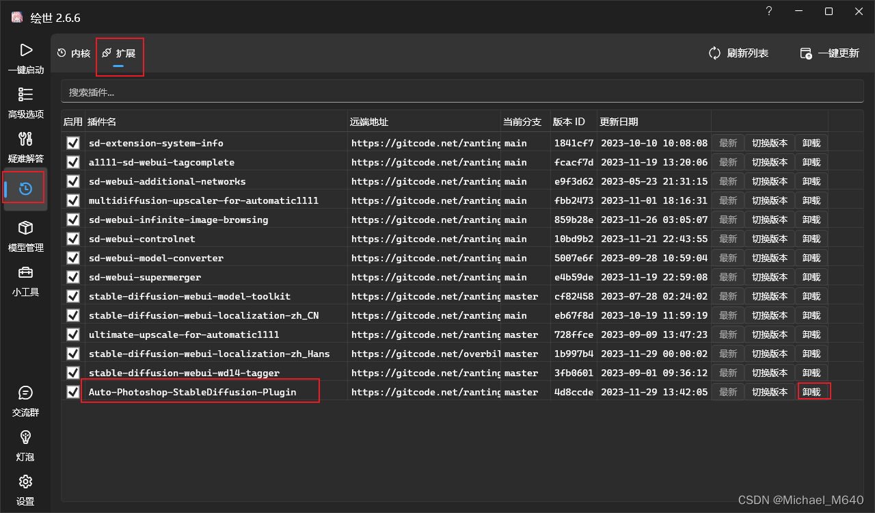Focus the 搜索插件 search field
Screen dimensions: 875x513
pos(462,92)
